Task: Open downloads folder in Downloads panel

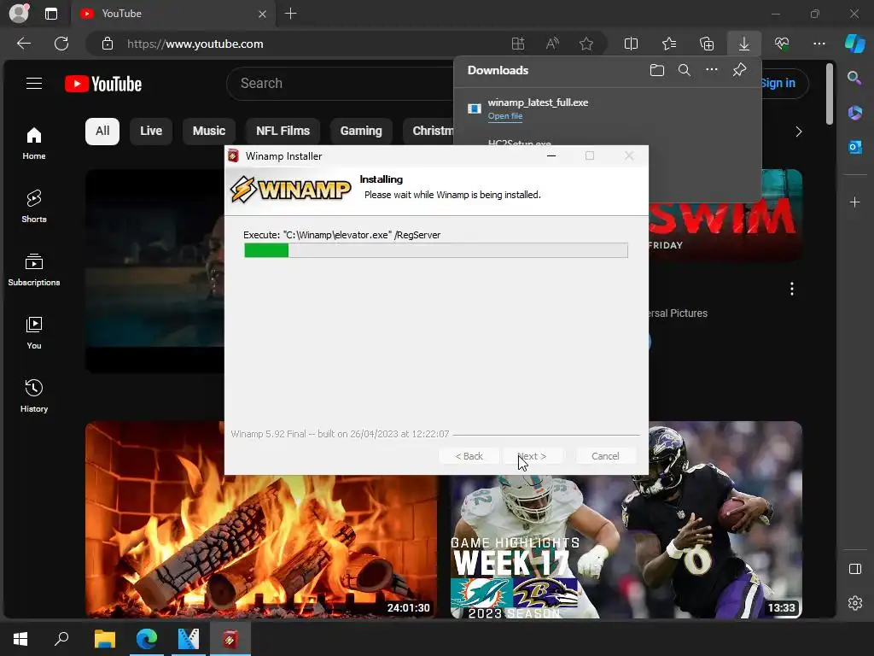Action: pos(657,70)
